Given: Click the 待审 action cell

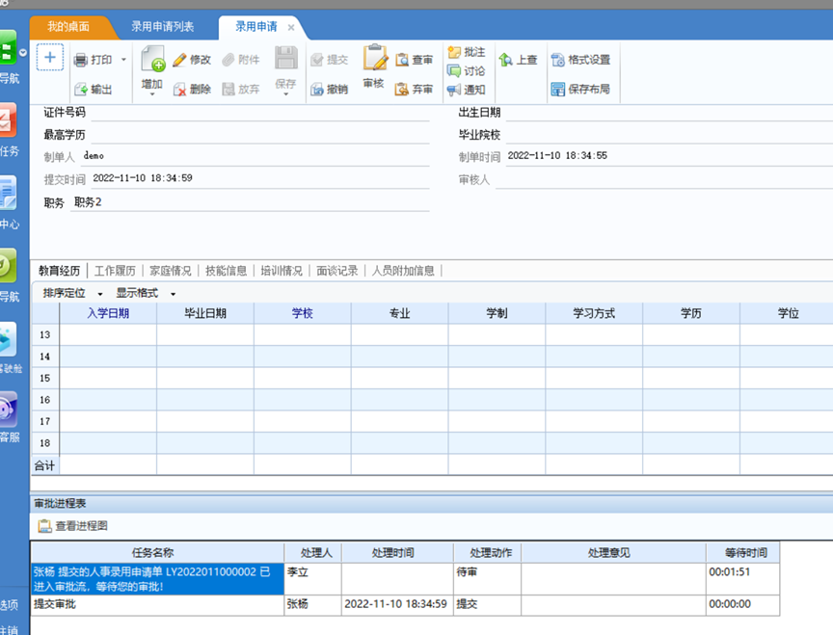Looking at the screenshot, I should point(487,579).
